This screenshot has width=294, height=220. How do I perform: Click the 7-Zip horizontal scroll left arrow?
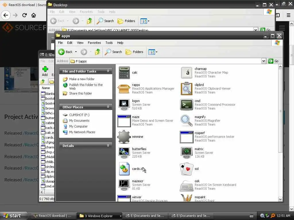click(42, 192)
